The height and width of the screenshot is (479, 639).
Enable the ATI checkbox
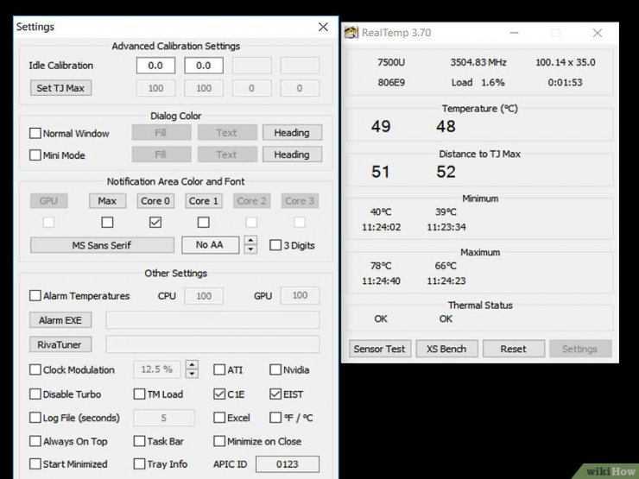[x=219, y=369]
